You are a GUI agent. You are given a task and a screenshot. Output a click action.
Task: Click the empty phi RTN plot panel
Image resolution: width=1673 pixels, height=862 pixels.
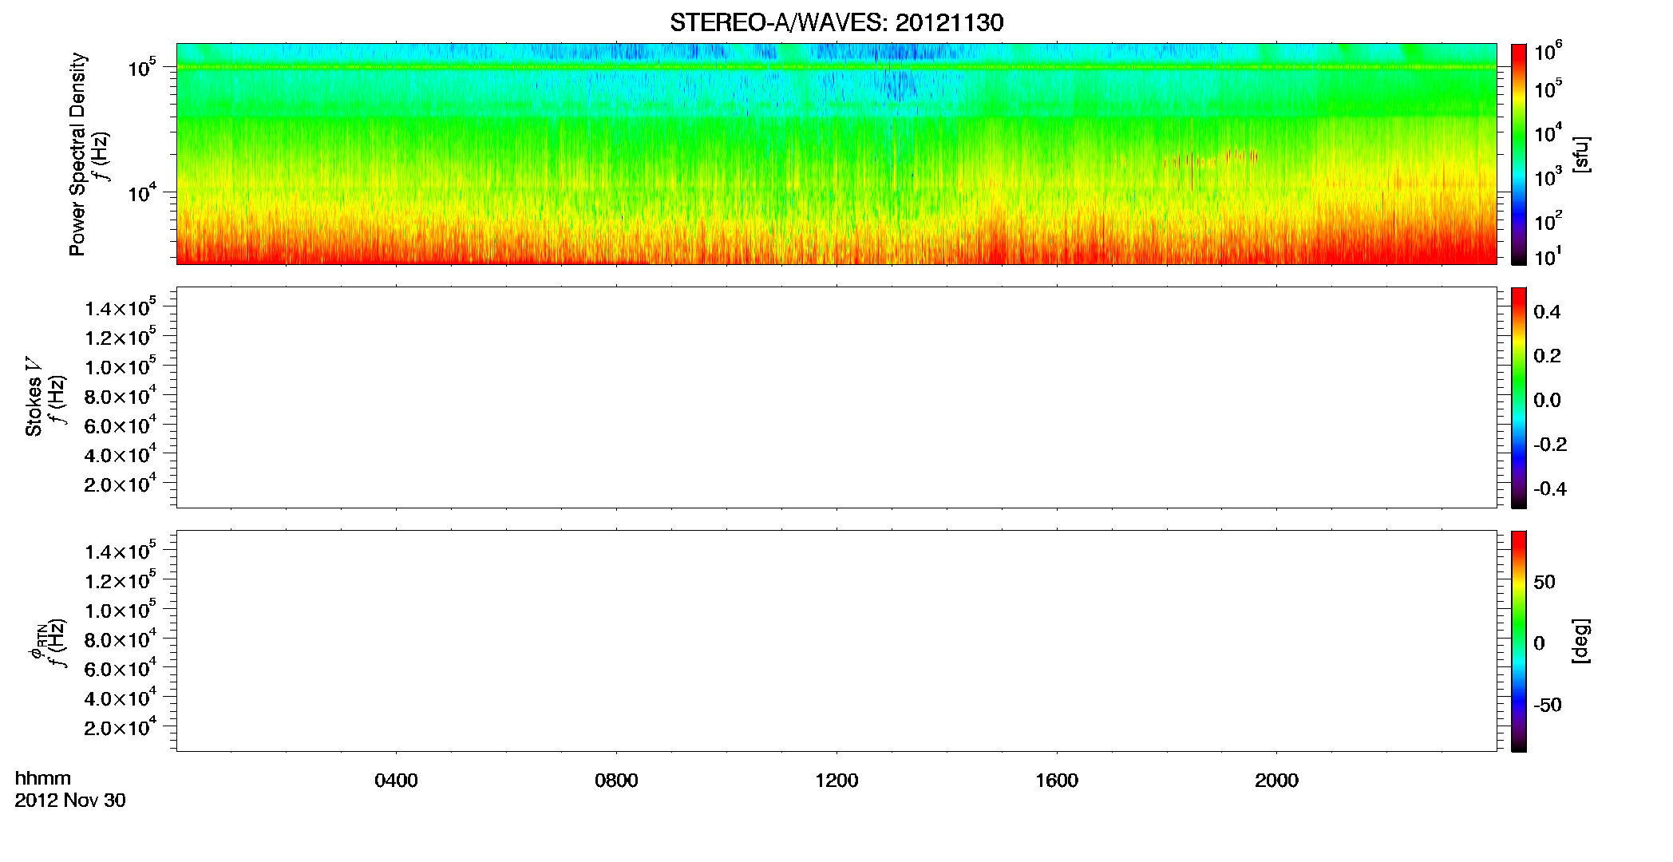tap(836, 641)
